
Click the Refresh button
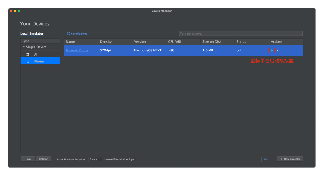[x=44, y=159]
